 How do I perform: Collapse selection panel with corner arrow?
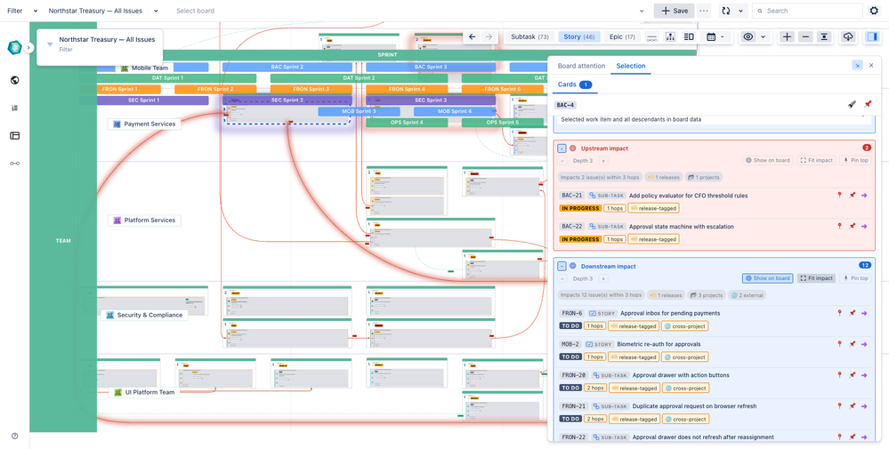tap(857, 66)
